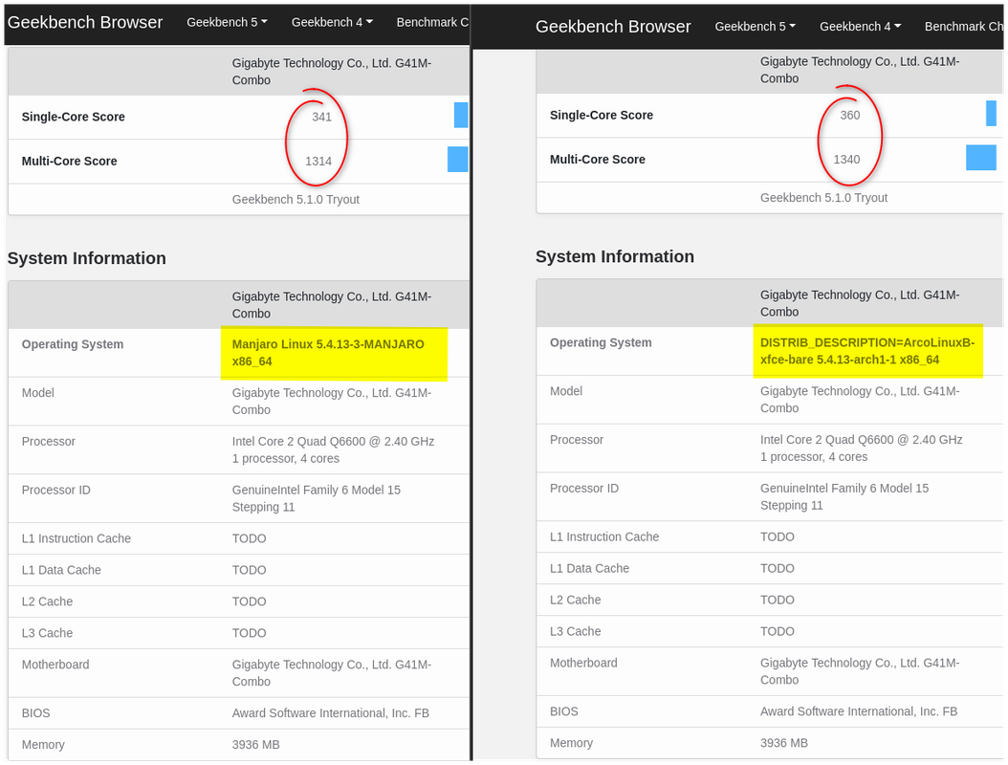Click Operating System label in left window
The width and height of the screenshot is (1008, 765).
tap(73, 344)
